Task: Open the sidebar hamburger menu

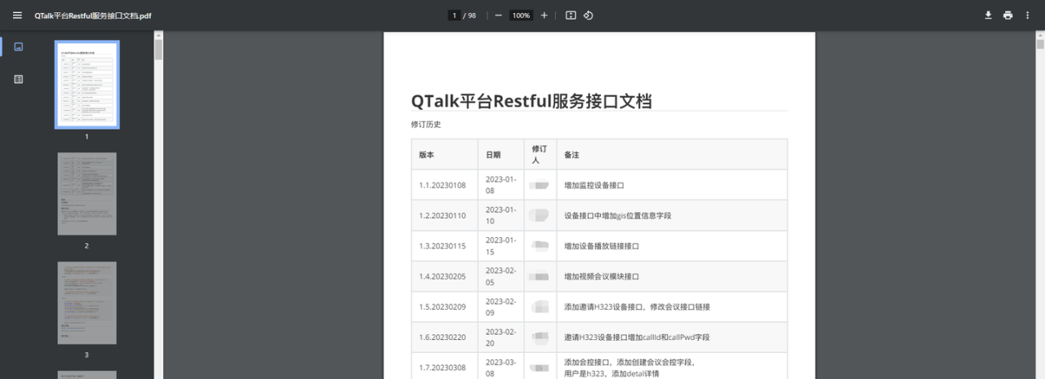Action: click(17, 15)
